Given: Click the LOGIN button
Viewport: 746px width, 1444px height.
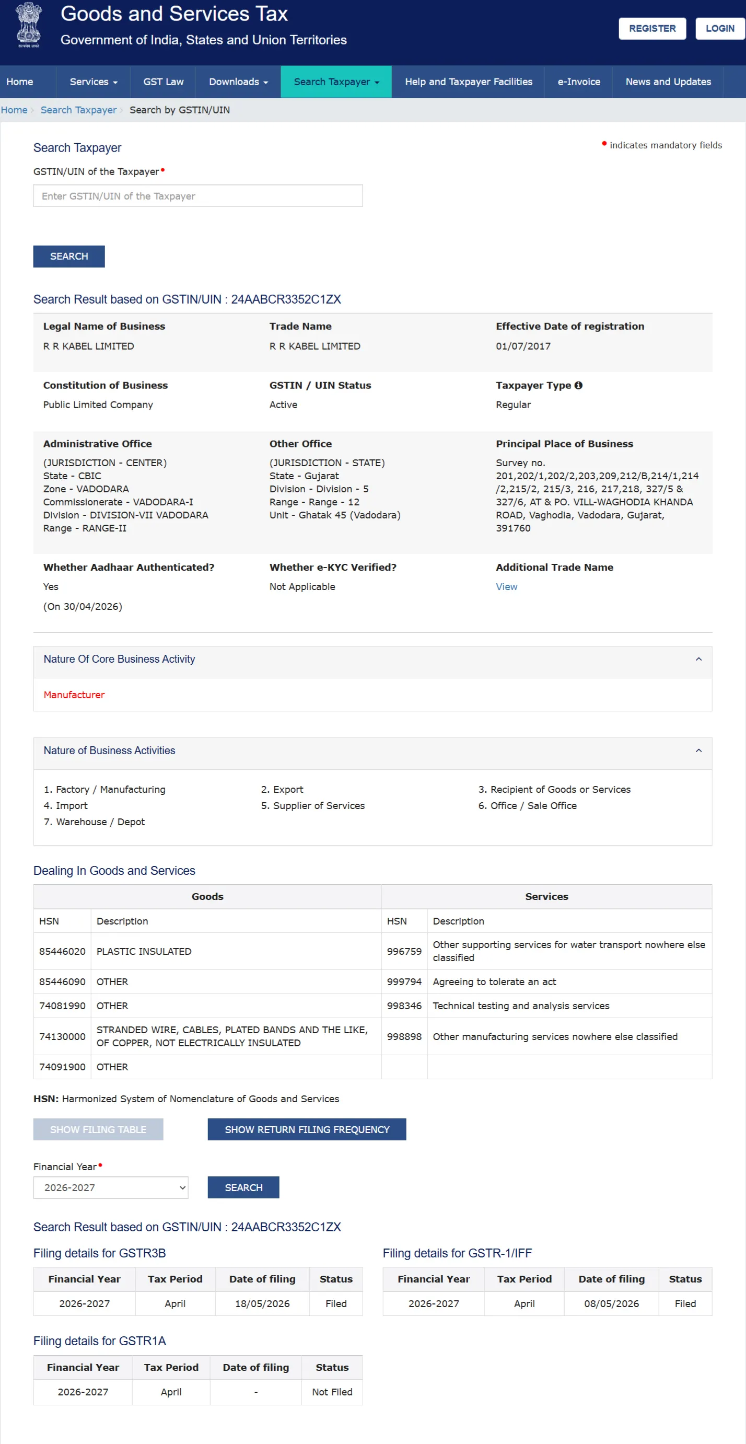Looking at the screenshot, I should pos(720,29).
